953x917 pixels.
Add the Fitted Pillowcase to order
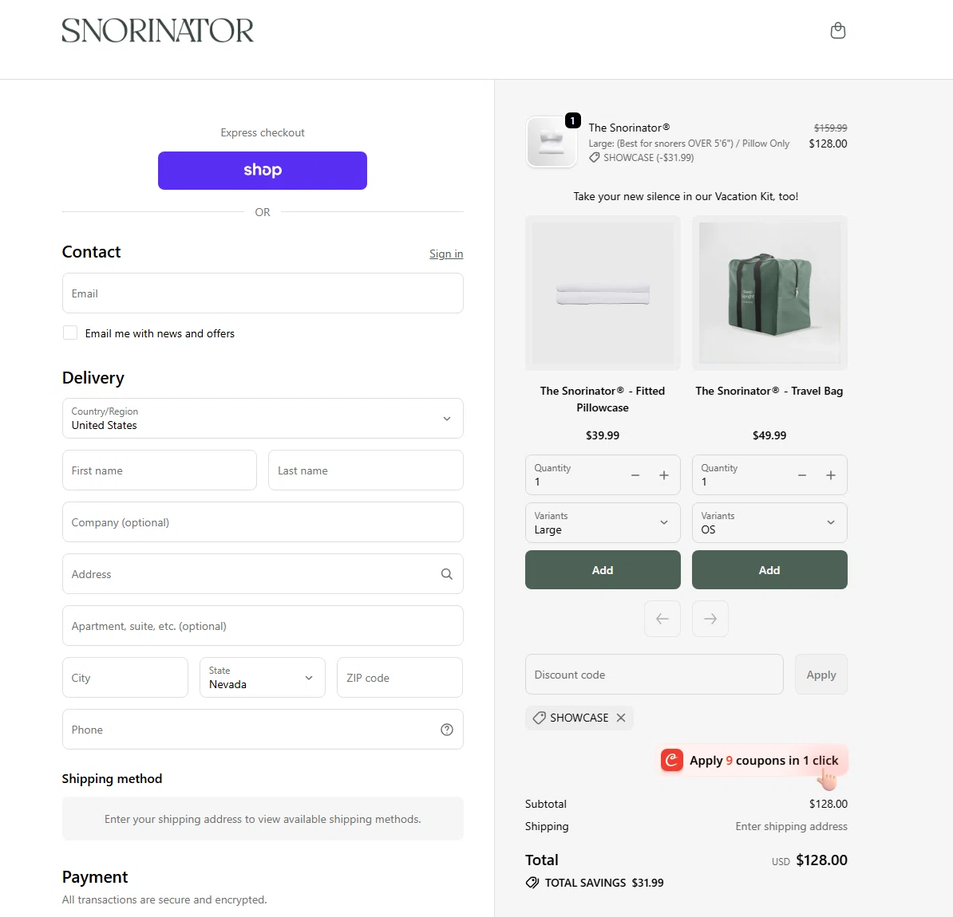603,569
